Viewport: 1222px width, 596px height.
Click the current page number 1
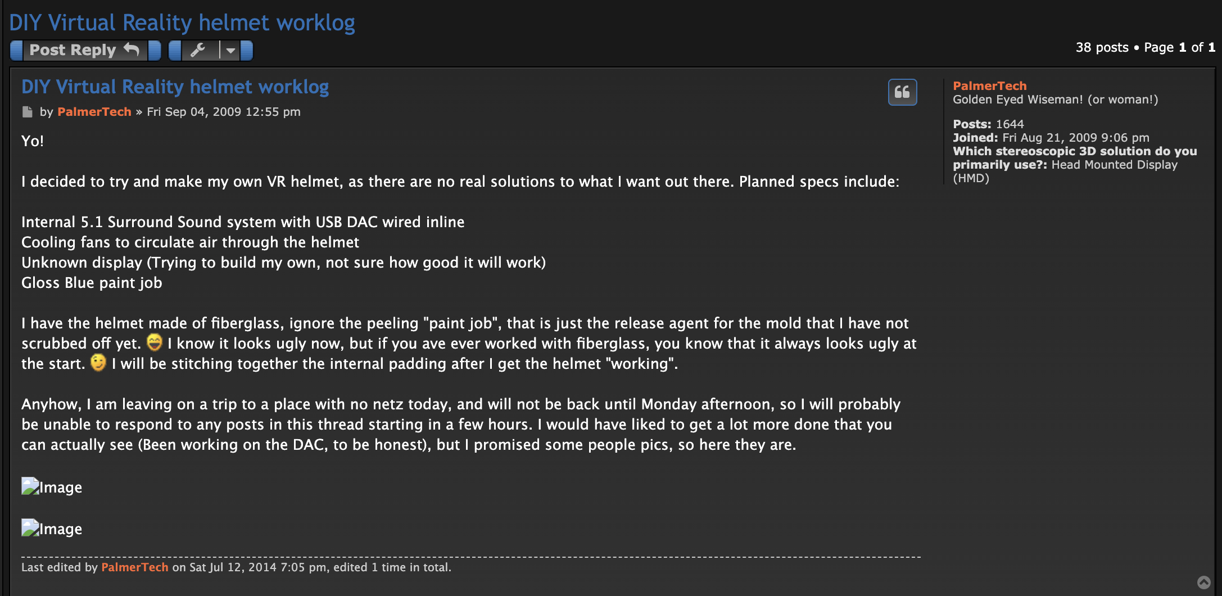pyautogui.click(x=1183, y=48)
